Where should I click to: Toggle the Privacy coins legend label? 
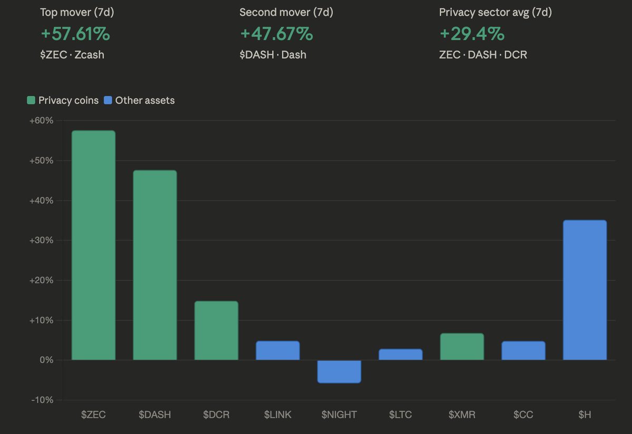tap(68, 100)
